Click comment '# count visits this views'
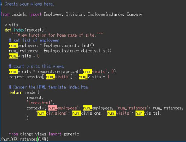 tap(36, 66)
